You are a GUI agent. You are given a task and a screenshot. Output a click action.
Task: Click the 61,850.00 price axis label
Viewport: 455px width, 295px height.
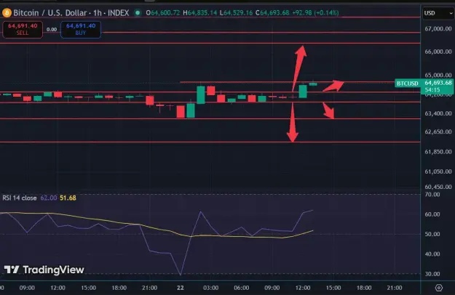tap(438, 152)
